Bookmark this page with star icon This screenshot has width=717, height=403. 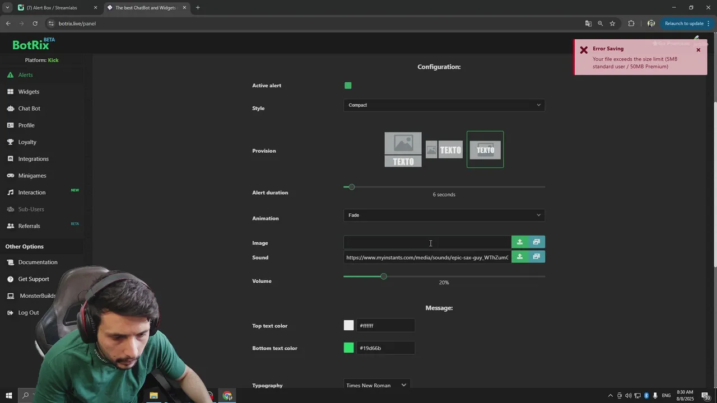[x=613, y=24]
